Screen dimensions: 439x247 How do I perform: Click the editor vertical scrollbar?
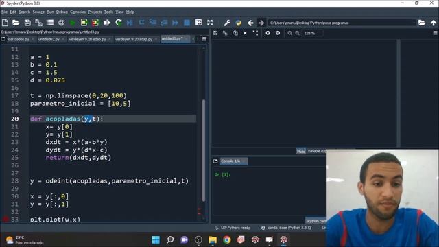pos(204,150)
